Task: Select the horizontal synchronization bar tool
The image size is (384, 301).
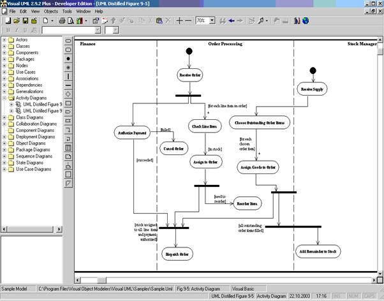Action: [x=68, y=85]
